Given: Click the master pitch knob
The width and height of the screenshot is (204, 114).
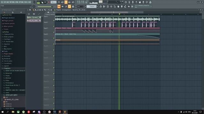Looking at the screenshot, I should [x=34, y=6].
